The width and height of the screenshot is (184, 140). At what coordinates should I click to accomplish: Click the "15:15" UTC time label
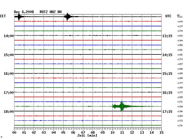click(167, 74)
